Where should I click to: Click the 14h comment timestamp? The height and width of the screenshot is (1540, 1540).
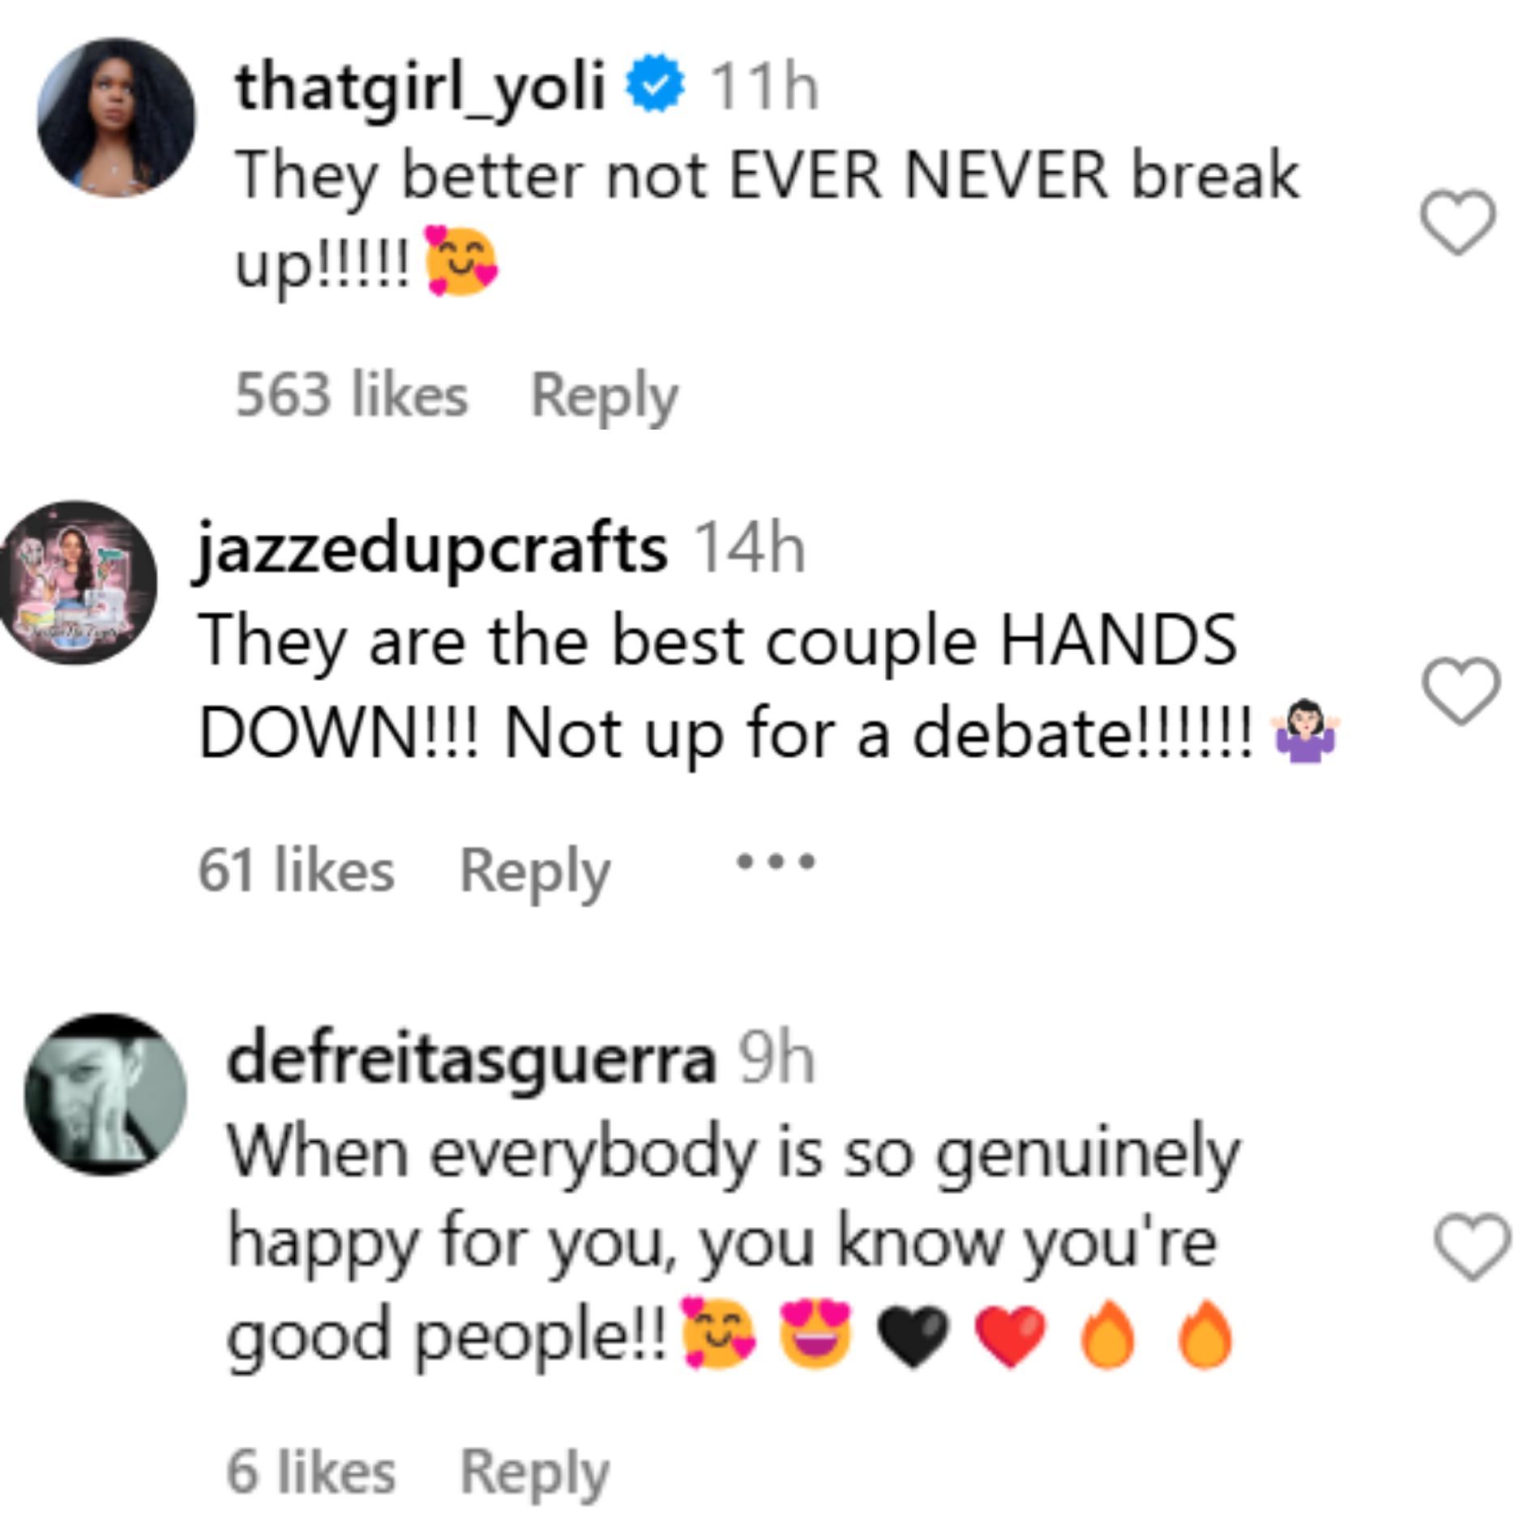749,550
